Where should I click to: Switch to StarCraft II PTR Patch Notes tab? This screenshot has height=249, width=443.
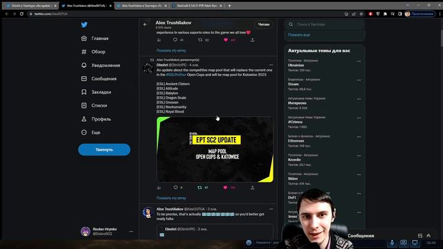pos(197,6)
